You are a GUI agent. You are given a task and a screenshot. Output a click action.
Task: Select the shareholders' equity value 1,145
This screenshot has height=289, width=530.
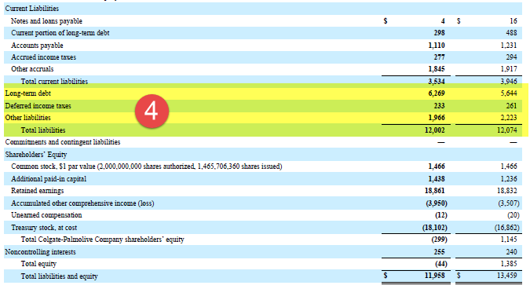(509, 240)
